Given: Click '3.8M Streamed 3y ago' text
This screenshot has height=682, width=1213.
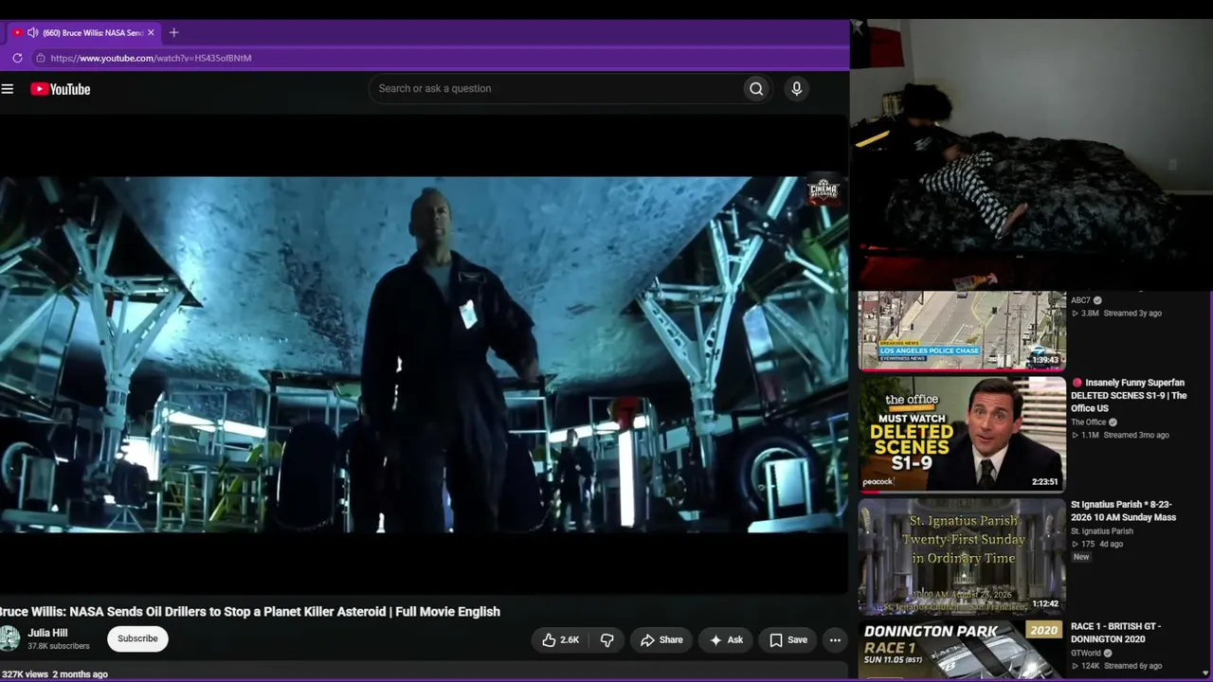Looking at the screenshot, I should 1116,314.
